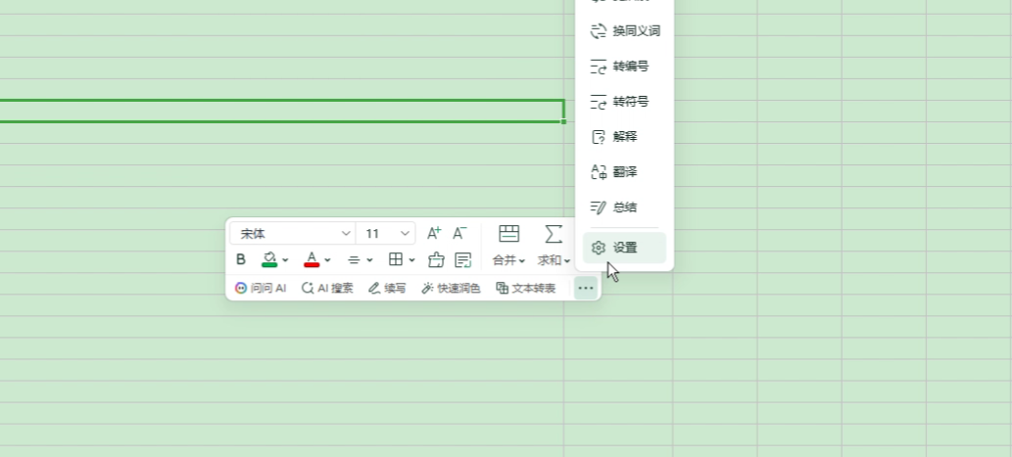
Task: Click the merge cells (合并) icon
Action: point(508,234)
